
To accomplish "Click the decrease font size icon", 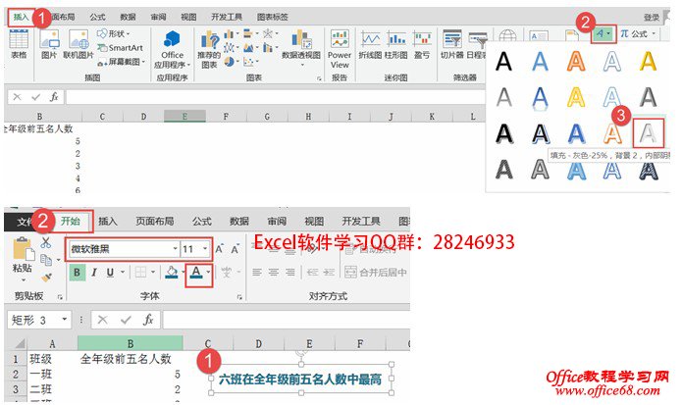I will (x=235, y=249).
